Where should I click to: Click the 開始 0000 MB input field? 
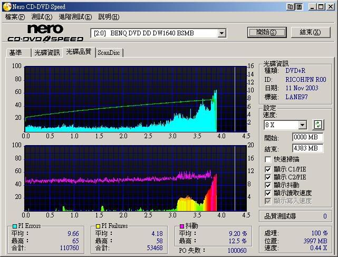307,137
